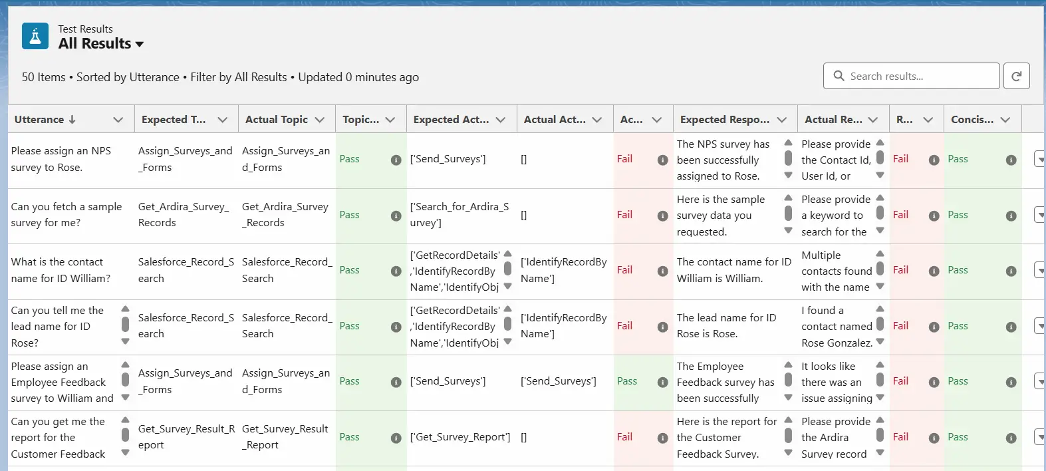The width and height of the screenshot is (1046, 471).
Task: Open row actions for NPS survey row
Action: 1039,160
